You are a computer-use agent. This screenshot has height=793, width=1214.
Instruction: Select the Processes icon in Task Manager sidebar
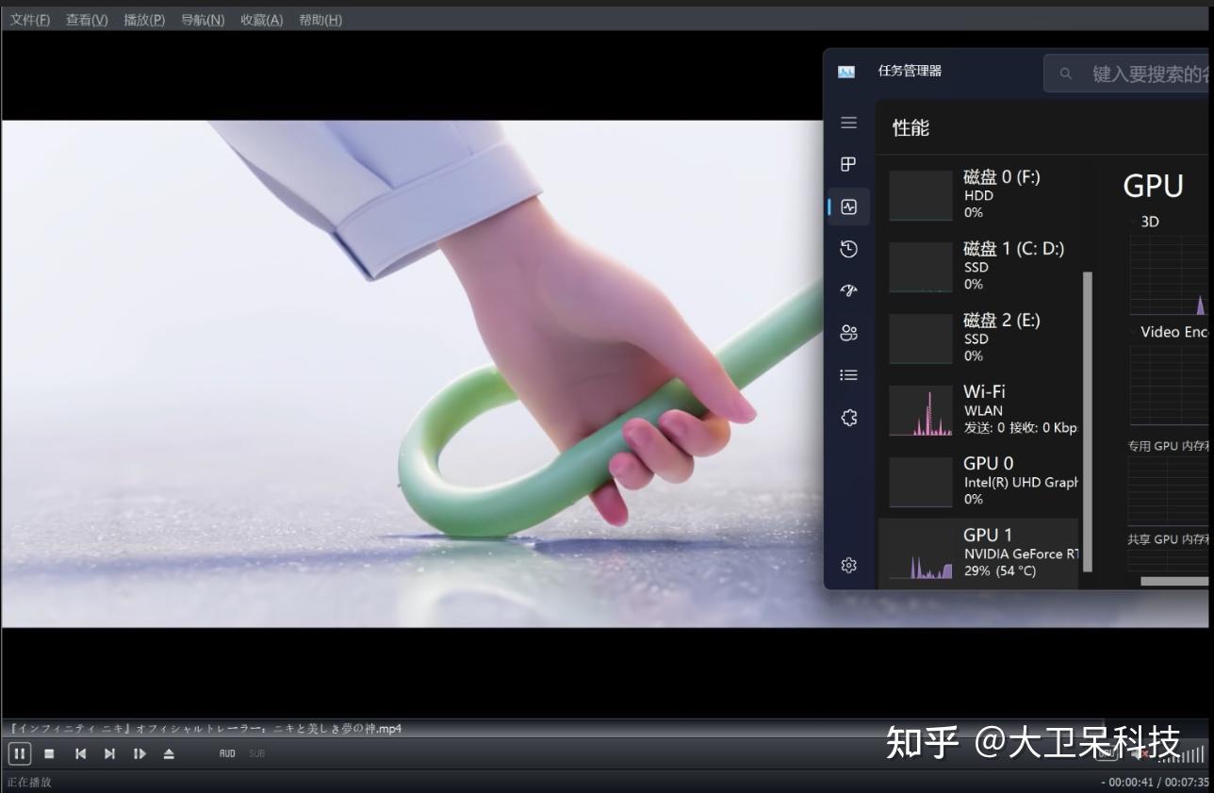coord(847,164)
